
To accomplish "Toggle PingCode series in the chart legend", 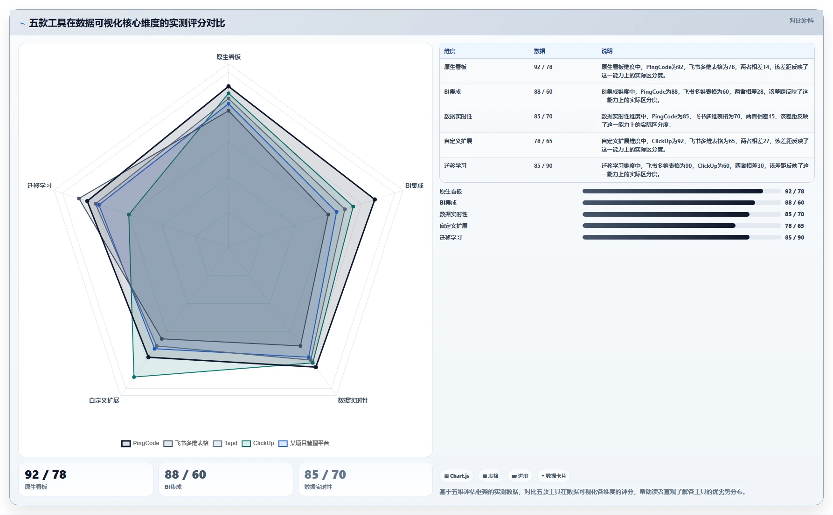I will point(140,443).
